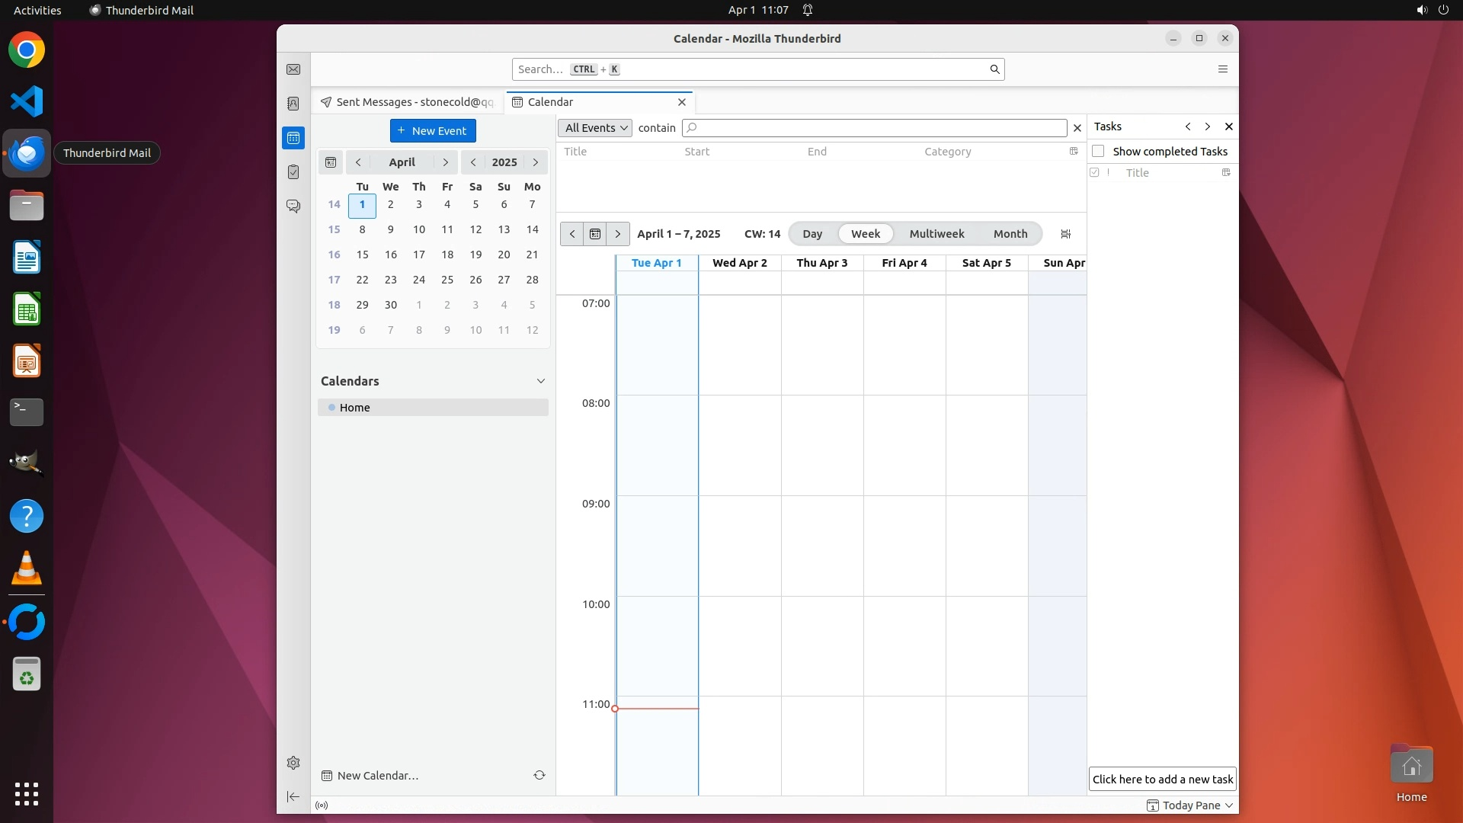Switch to the Sent Messages tab

(408, 102)
